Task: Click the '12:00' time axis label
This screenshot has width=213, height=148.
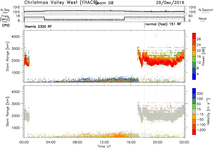Action: pyautogui.click(x=104, y=142)
